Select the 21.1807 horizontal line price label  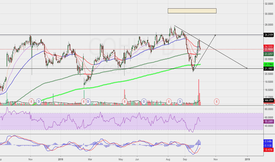coord(269,68)
